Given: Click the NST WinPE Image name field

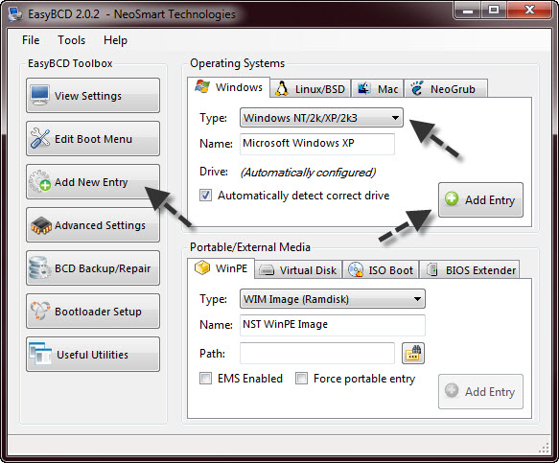Looking at the screenshot, I should tap(333, 325).
